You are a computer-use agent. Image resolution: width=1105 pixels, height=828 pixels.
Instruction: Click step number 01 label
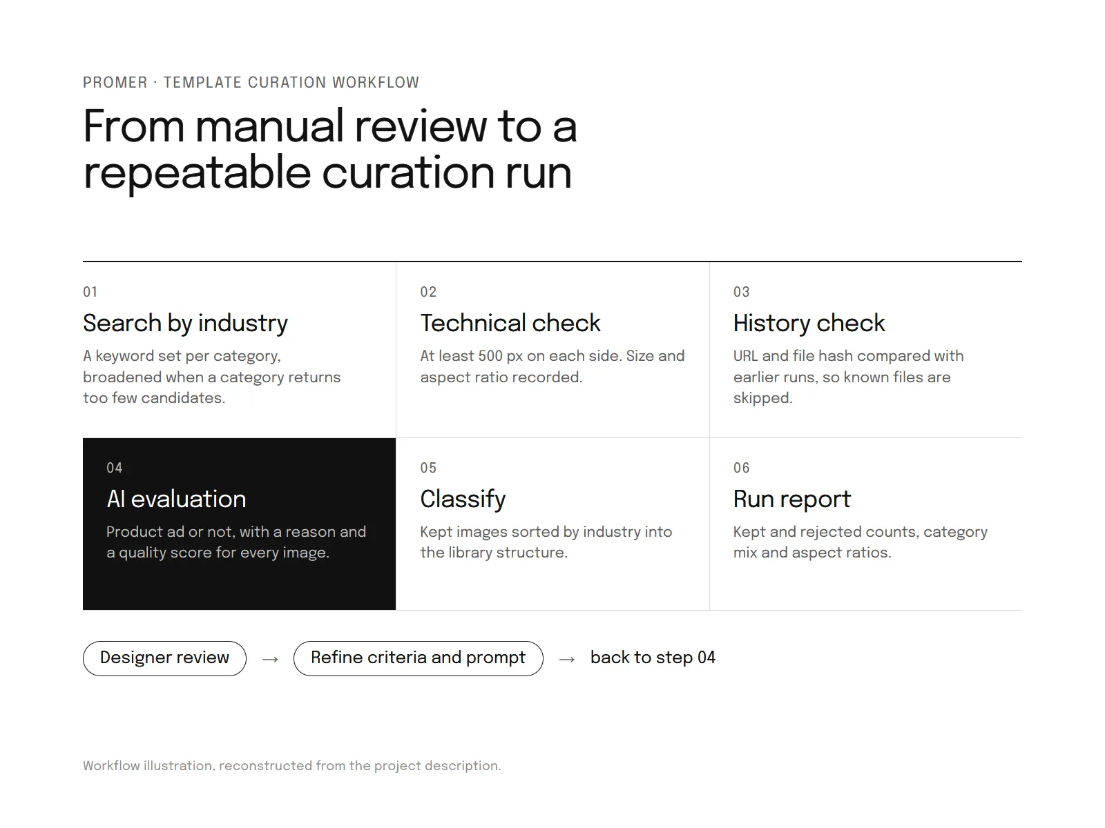pyautogui.click(x=90, y=292)
